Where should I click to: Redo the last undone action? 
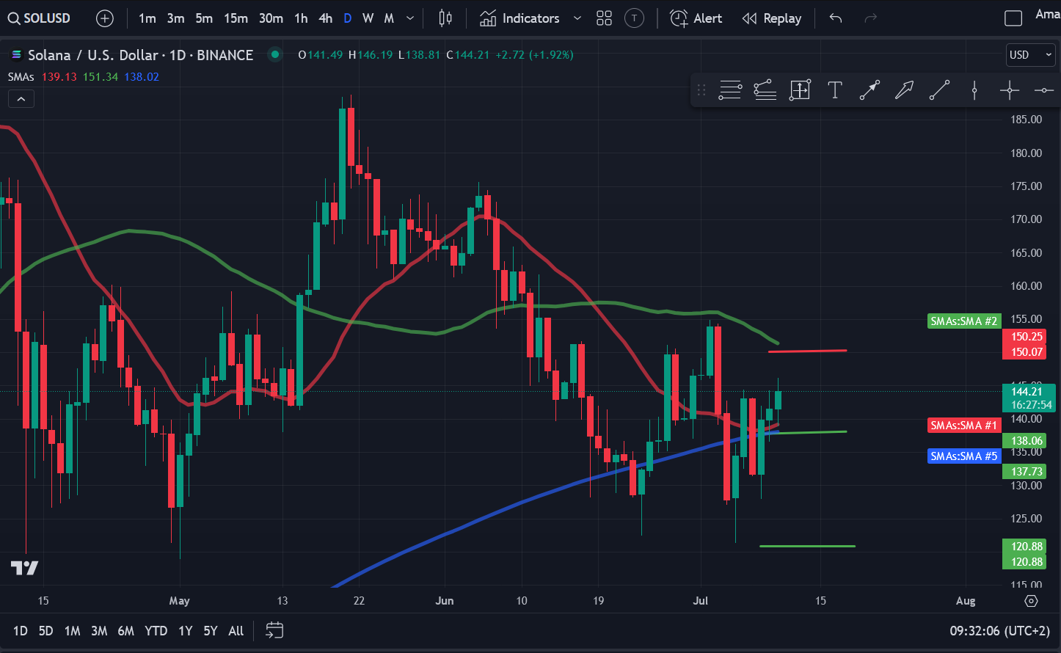[871, 18]
